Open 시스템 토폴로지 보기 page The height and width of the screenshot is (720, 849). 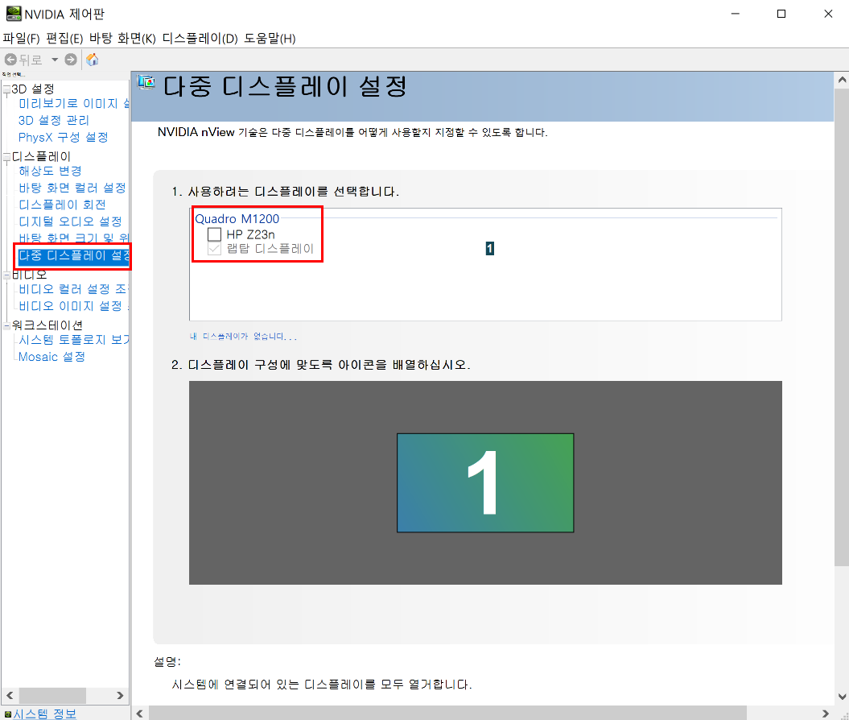click(74, 340)
